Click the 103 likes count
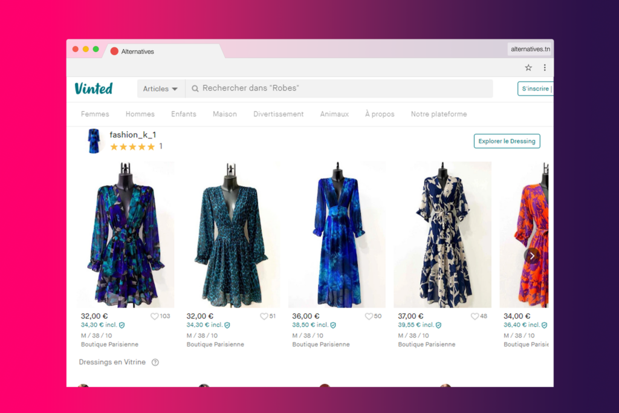The image size is (619, 413). [x=165, y=316]
